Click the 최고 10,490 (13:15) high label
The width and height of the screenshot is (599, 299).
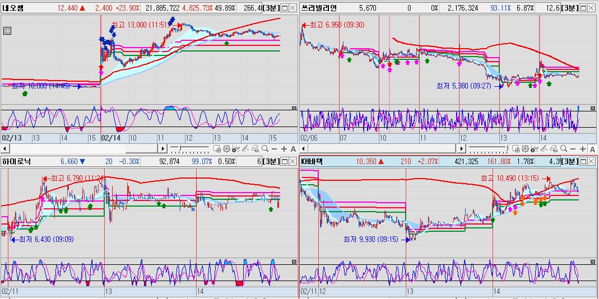point(510,178)
